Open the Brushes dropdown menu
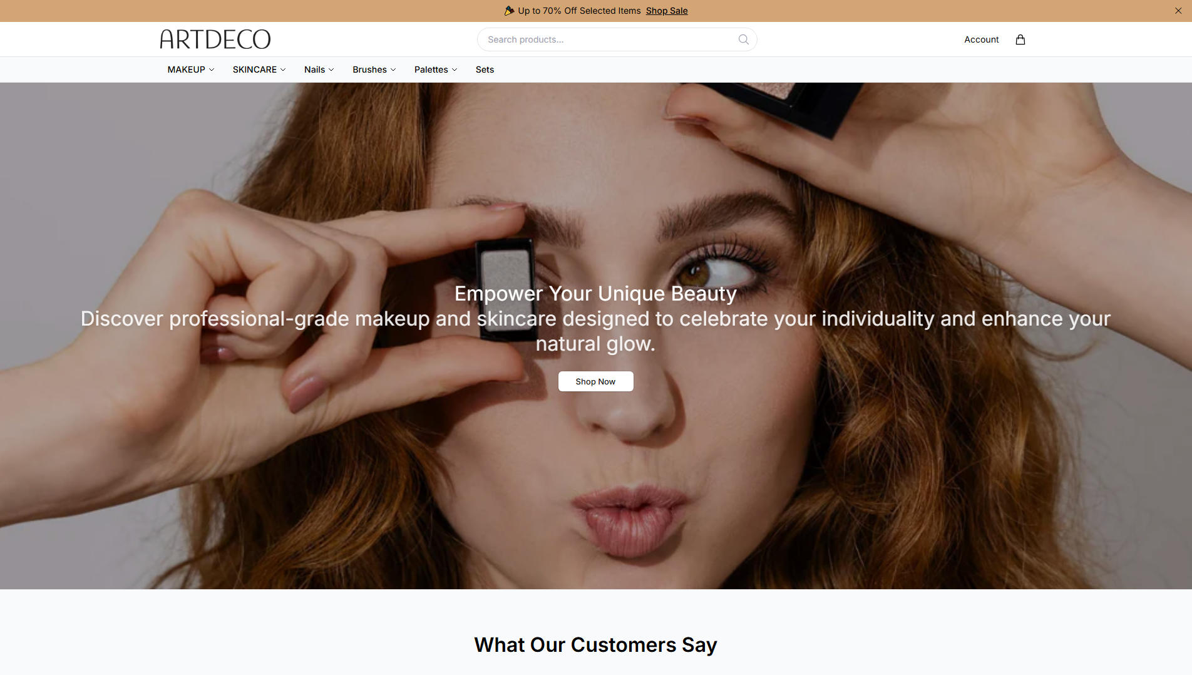This screenshot has width=1192, height=675. tap(374, 70)
